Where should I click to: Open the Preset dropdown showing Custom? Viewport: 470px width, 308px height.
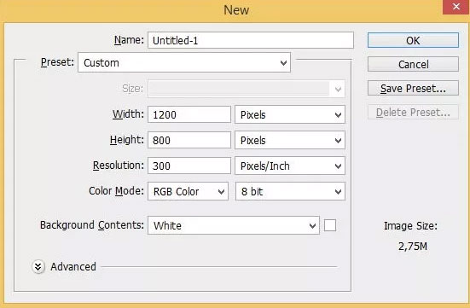[x=184, y=62]
